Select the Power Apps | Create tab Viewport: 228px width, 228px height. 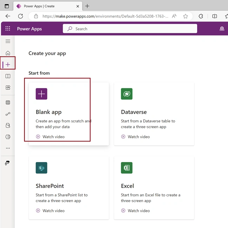coord(48,6)
